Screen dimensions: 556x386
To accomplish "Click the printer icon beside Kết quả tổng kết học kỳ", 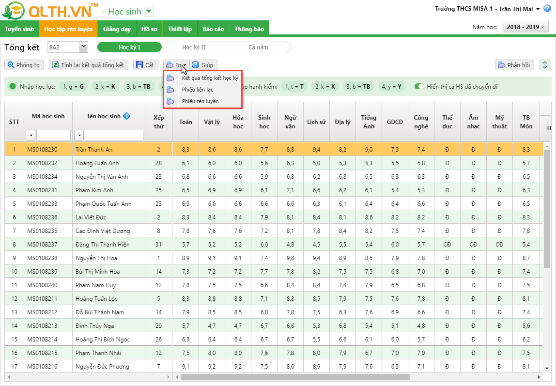I will point(170,78).
